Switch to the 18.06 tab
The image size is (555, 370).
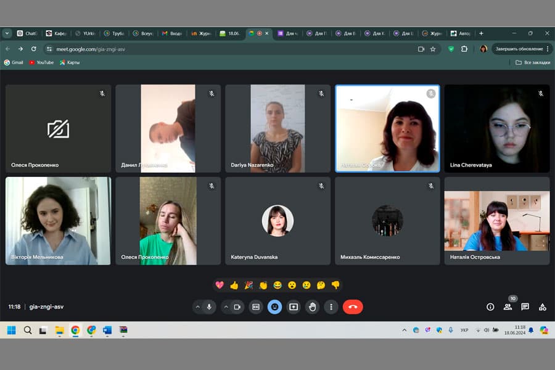230,33
